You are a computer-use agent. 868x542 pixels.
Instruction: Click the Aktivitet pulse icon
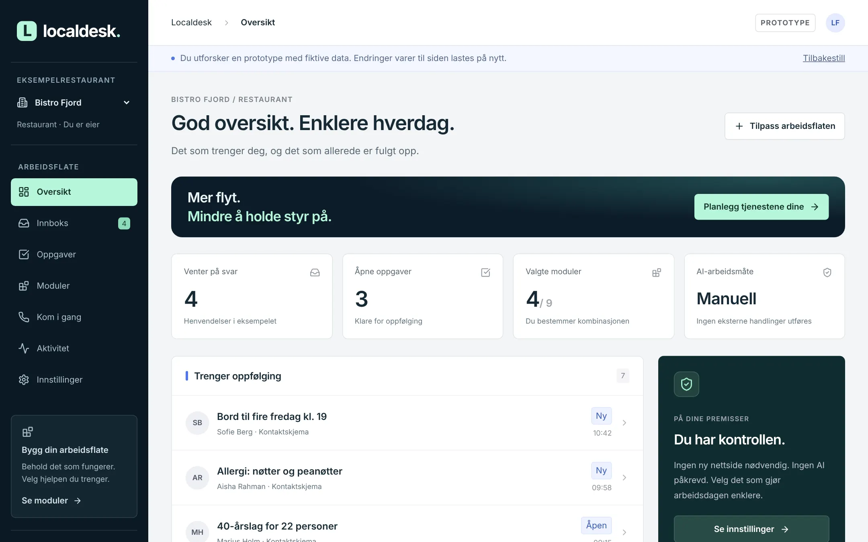24,348
